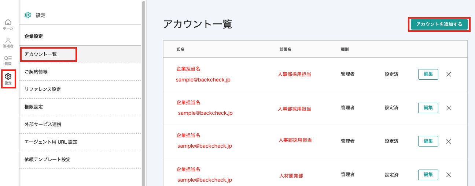Click 設定済 status in first row
The height and width of the screenshot is (186, 475).
391,74
